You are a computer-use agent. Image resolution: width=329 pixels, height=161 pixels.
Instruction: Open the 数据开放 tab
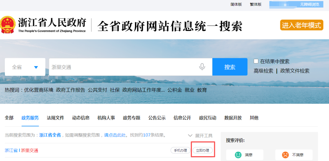coord(233,118)
